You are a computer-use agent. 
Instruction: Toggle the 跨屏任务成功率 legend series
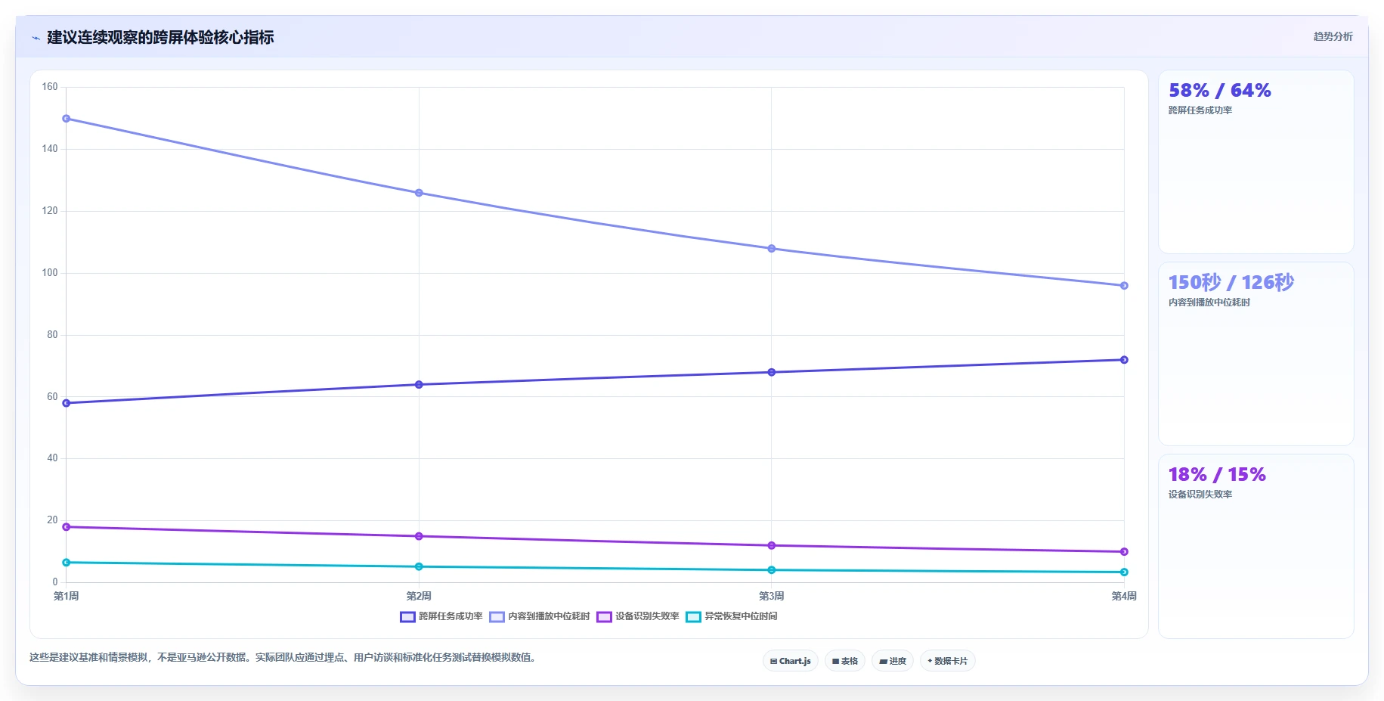click(x=441, y=616)
